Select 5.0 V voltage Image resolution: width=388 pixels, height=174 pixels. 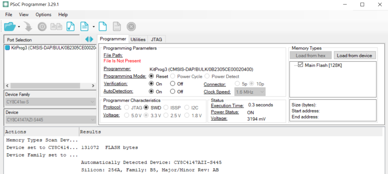(127, 115)
